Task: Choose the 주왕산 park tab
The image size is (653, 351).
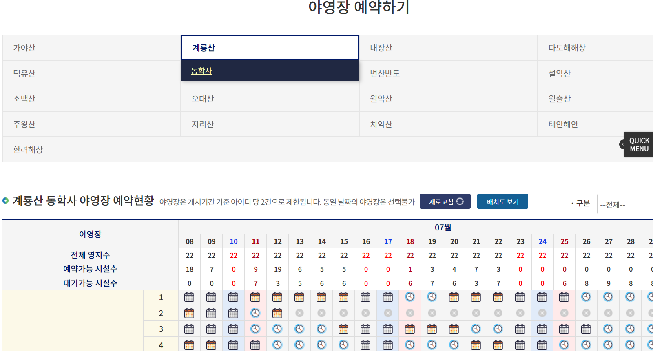Action: coord(91,124)
